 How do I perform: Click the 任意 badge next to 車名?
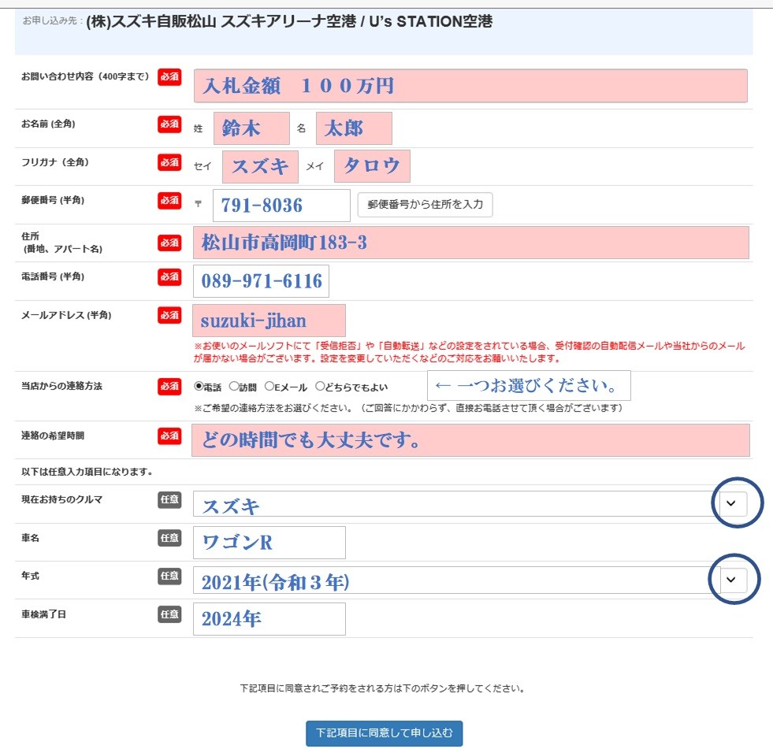[x=169, y=538]
